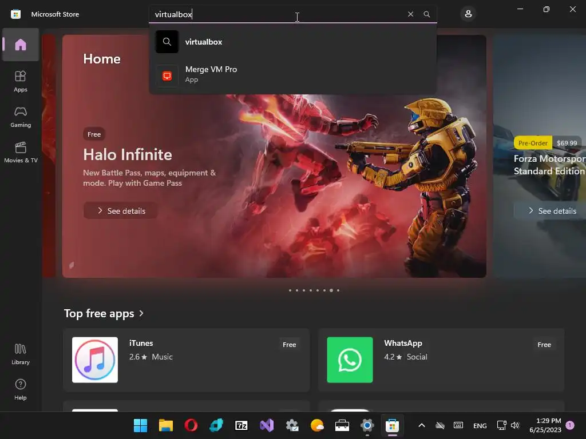
Task: Open the gear with checkmark taskbar app
Action: pyautogui.click(x=292, y=425)
